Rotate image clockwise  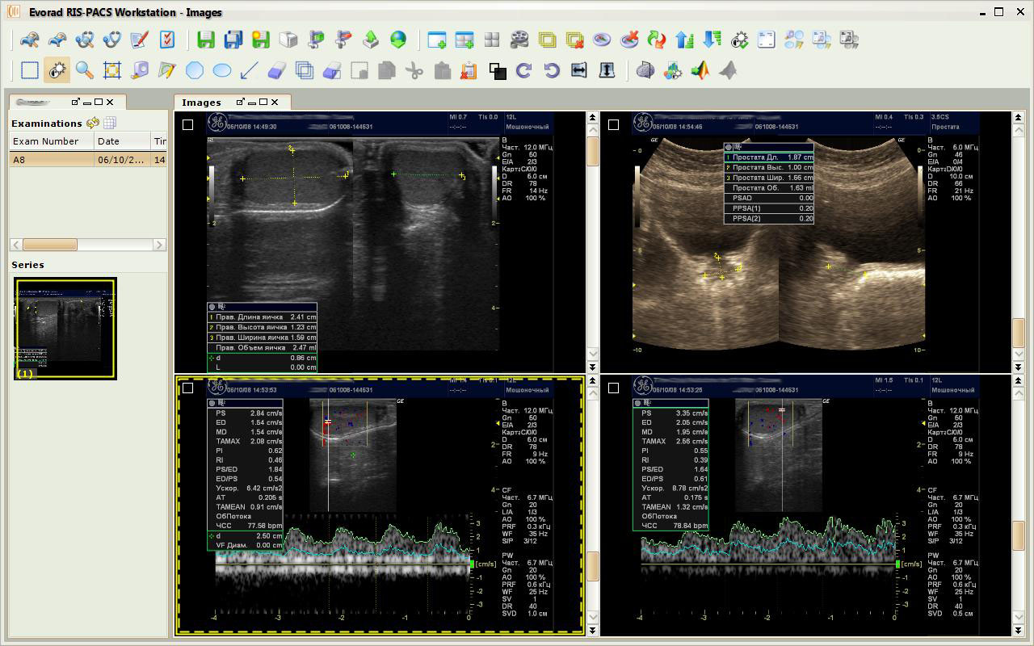523,70
